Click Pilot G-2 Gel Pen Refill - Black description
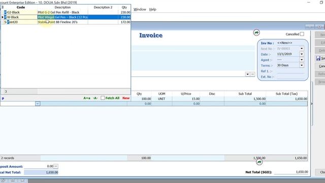The width and height of the screenshot is (325, 183). click(x=58, y=12)
